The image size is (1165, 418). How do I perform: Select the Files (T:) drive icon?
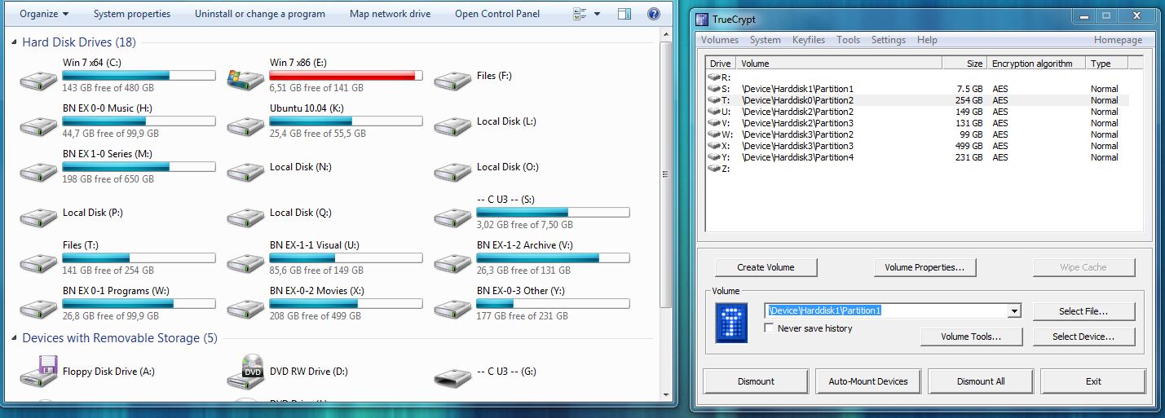point(38,262)
